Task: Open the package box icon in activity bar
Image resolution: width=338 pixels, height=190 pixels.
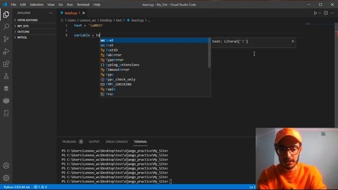Action: click(6, 101)
